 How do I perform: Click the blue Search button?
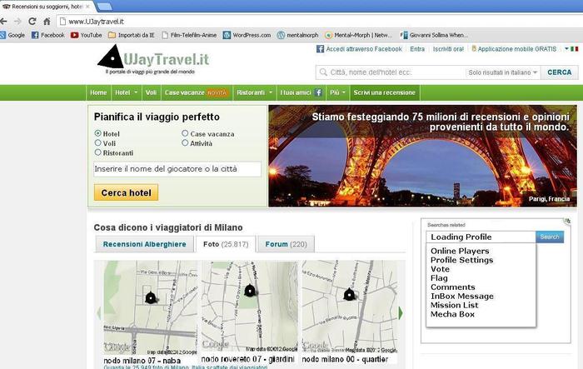550,237
